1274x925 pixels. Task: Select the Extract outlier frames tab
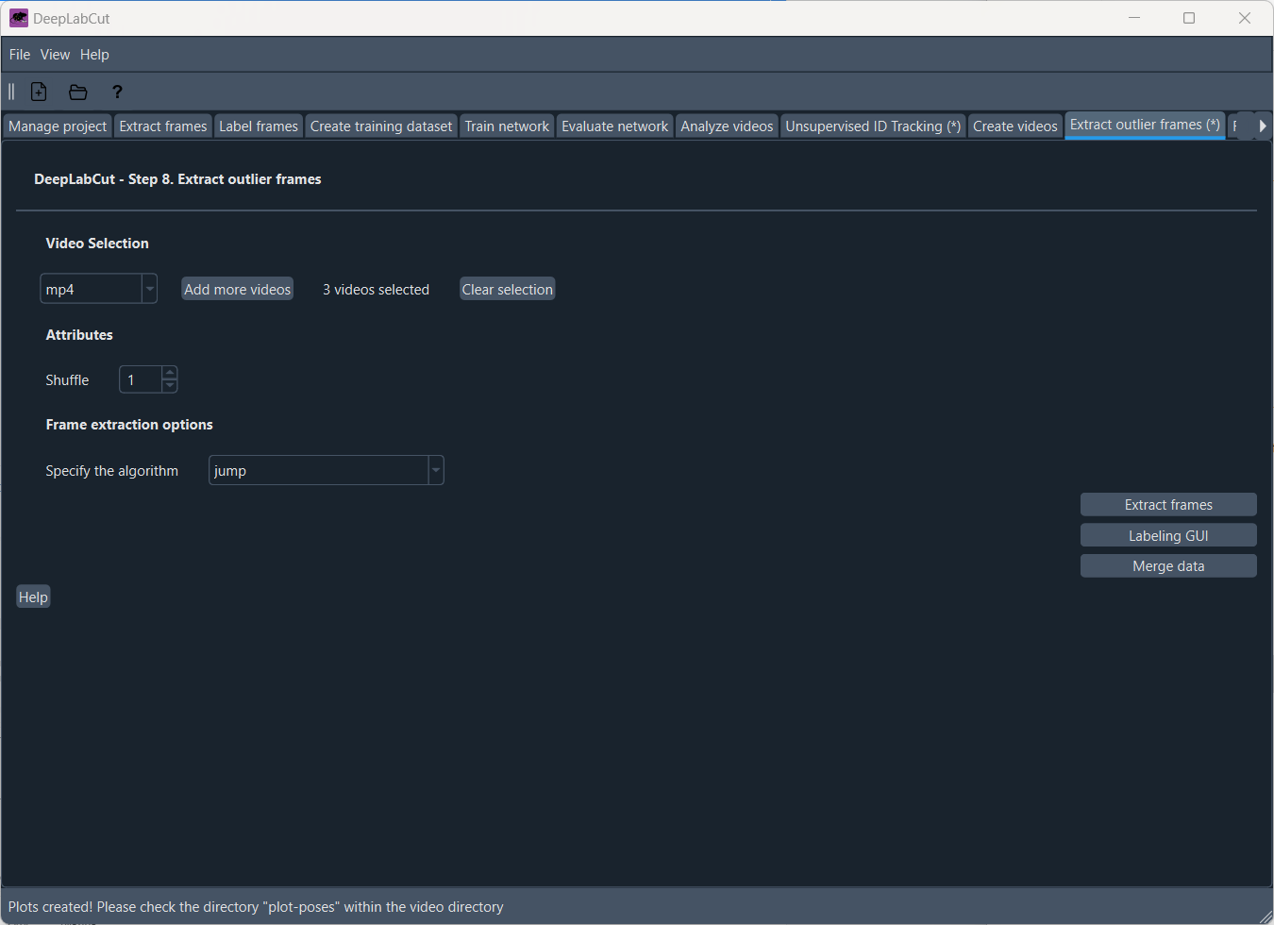tap(1145, 125)
